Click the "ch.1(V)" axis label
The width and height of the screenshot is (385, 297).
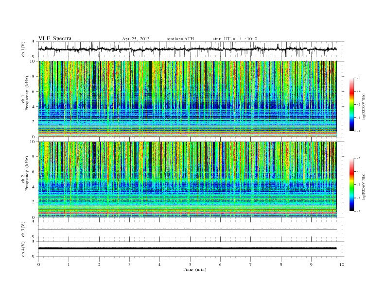point(23,49)
